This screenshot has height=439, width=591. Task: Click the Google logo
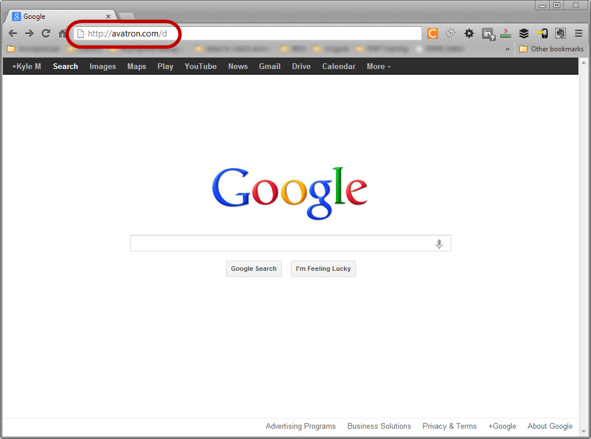(289, 193)
